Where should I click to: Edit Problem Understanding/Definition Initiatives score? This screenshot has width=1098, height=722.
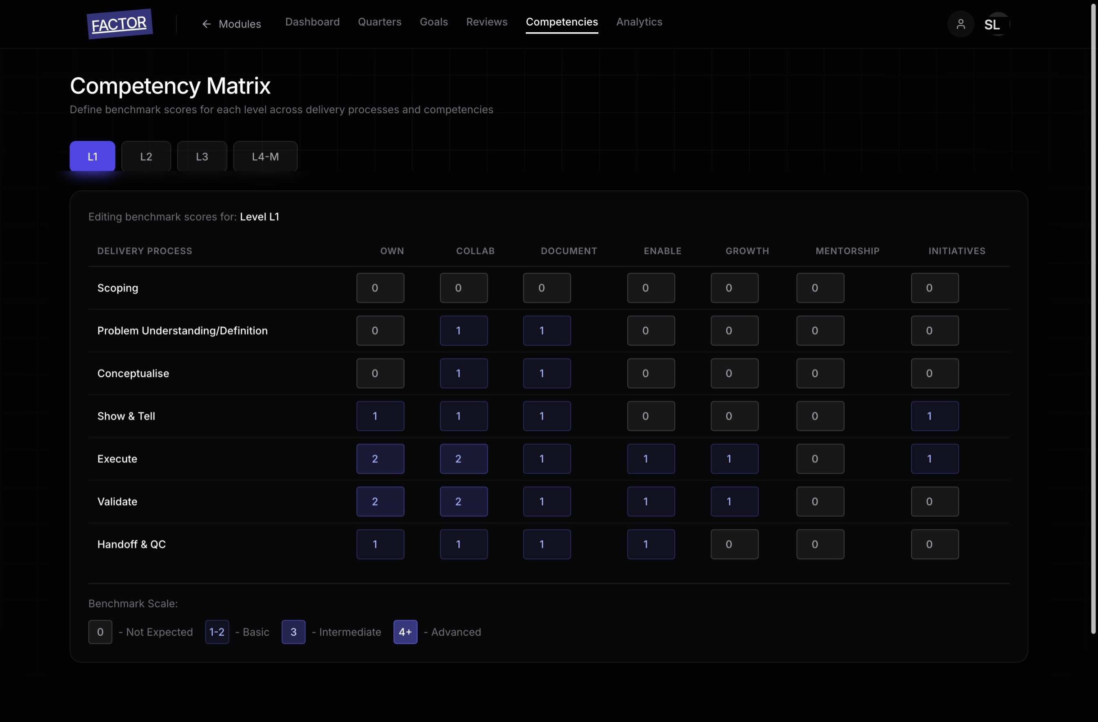tap(935, 330)
